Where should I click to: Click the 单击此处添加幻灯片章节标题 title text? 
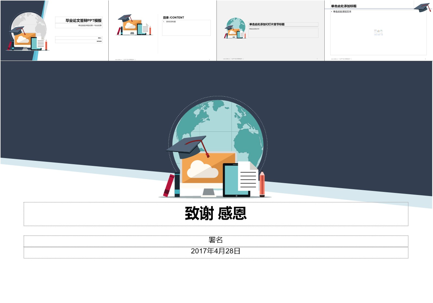tap(267, 24)
